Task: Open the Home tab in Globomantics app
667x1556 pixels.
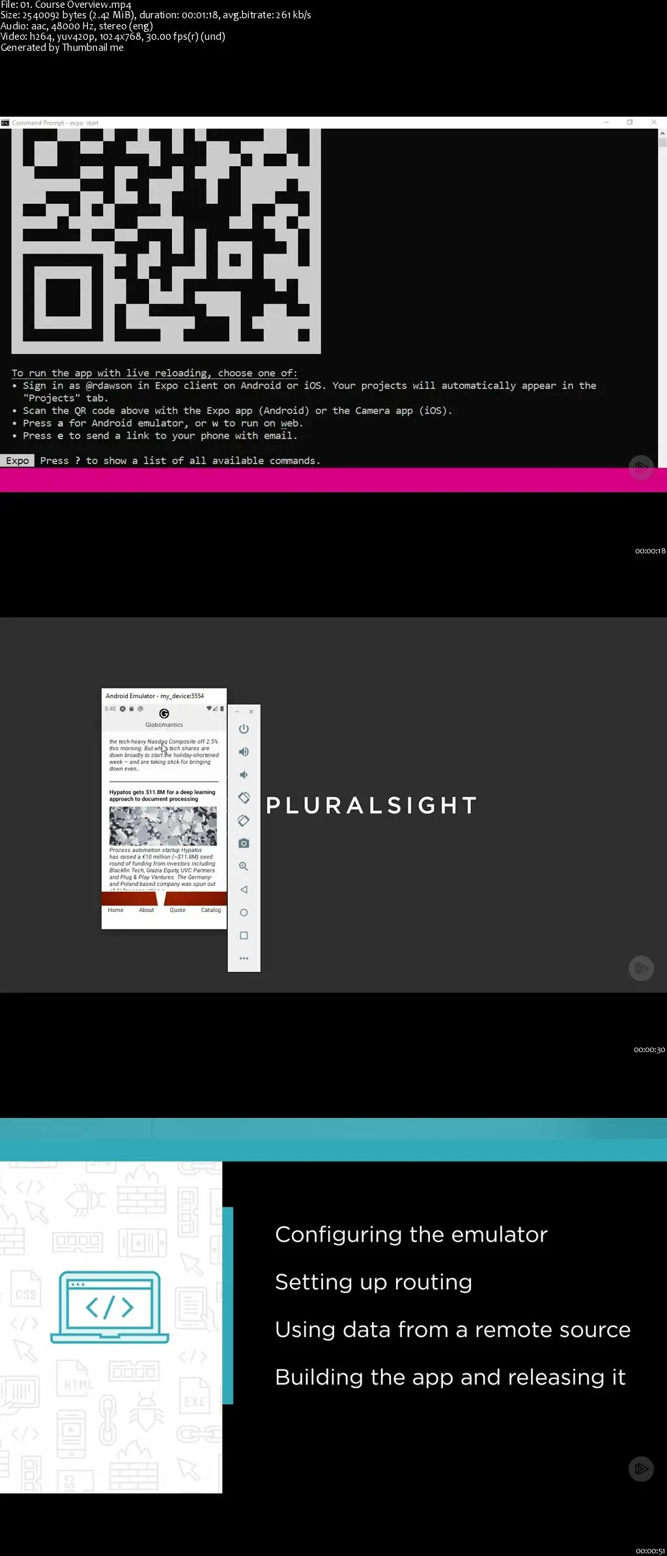Action: [x=115, y=910]
